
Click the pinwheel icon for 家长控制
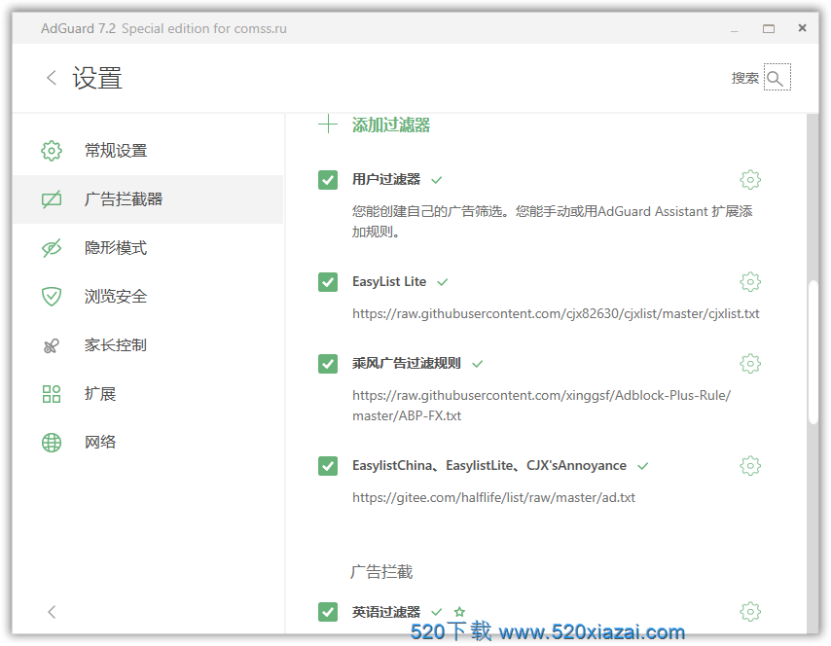pos(52,346)
